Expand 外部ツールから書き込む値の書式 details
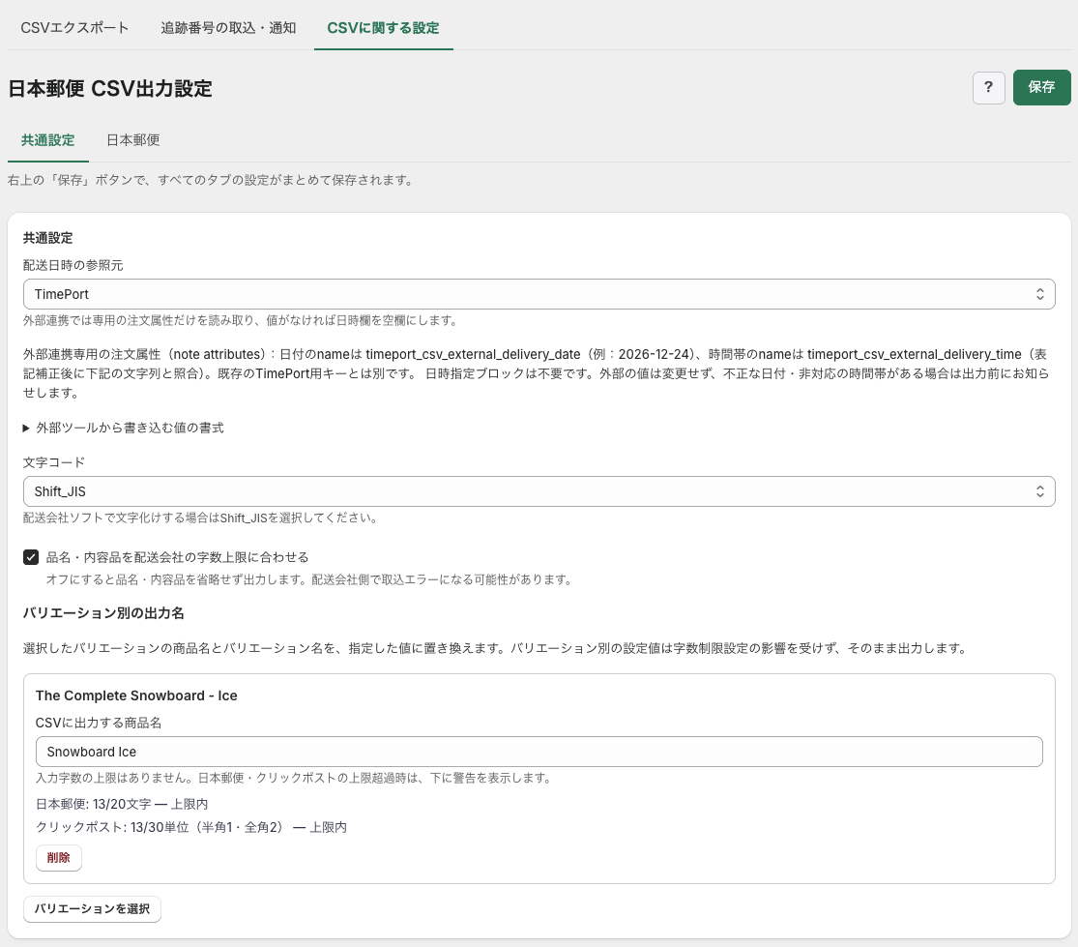Screen dimensions: 1078x947 pyautogui.click(x=124, y=428)
